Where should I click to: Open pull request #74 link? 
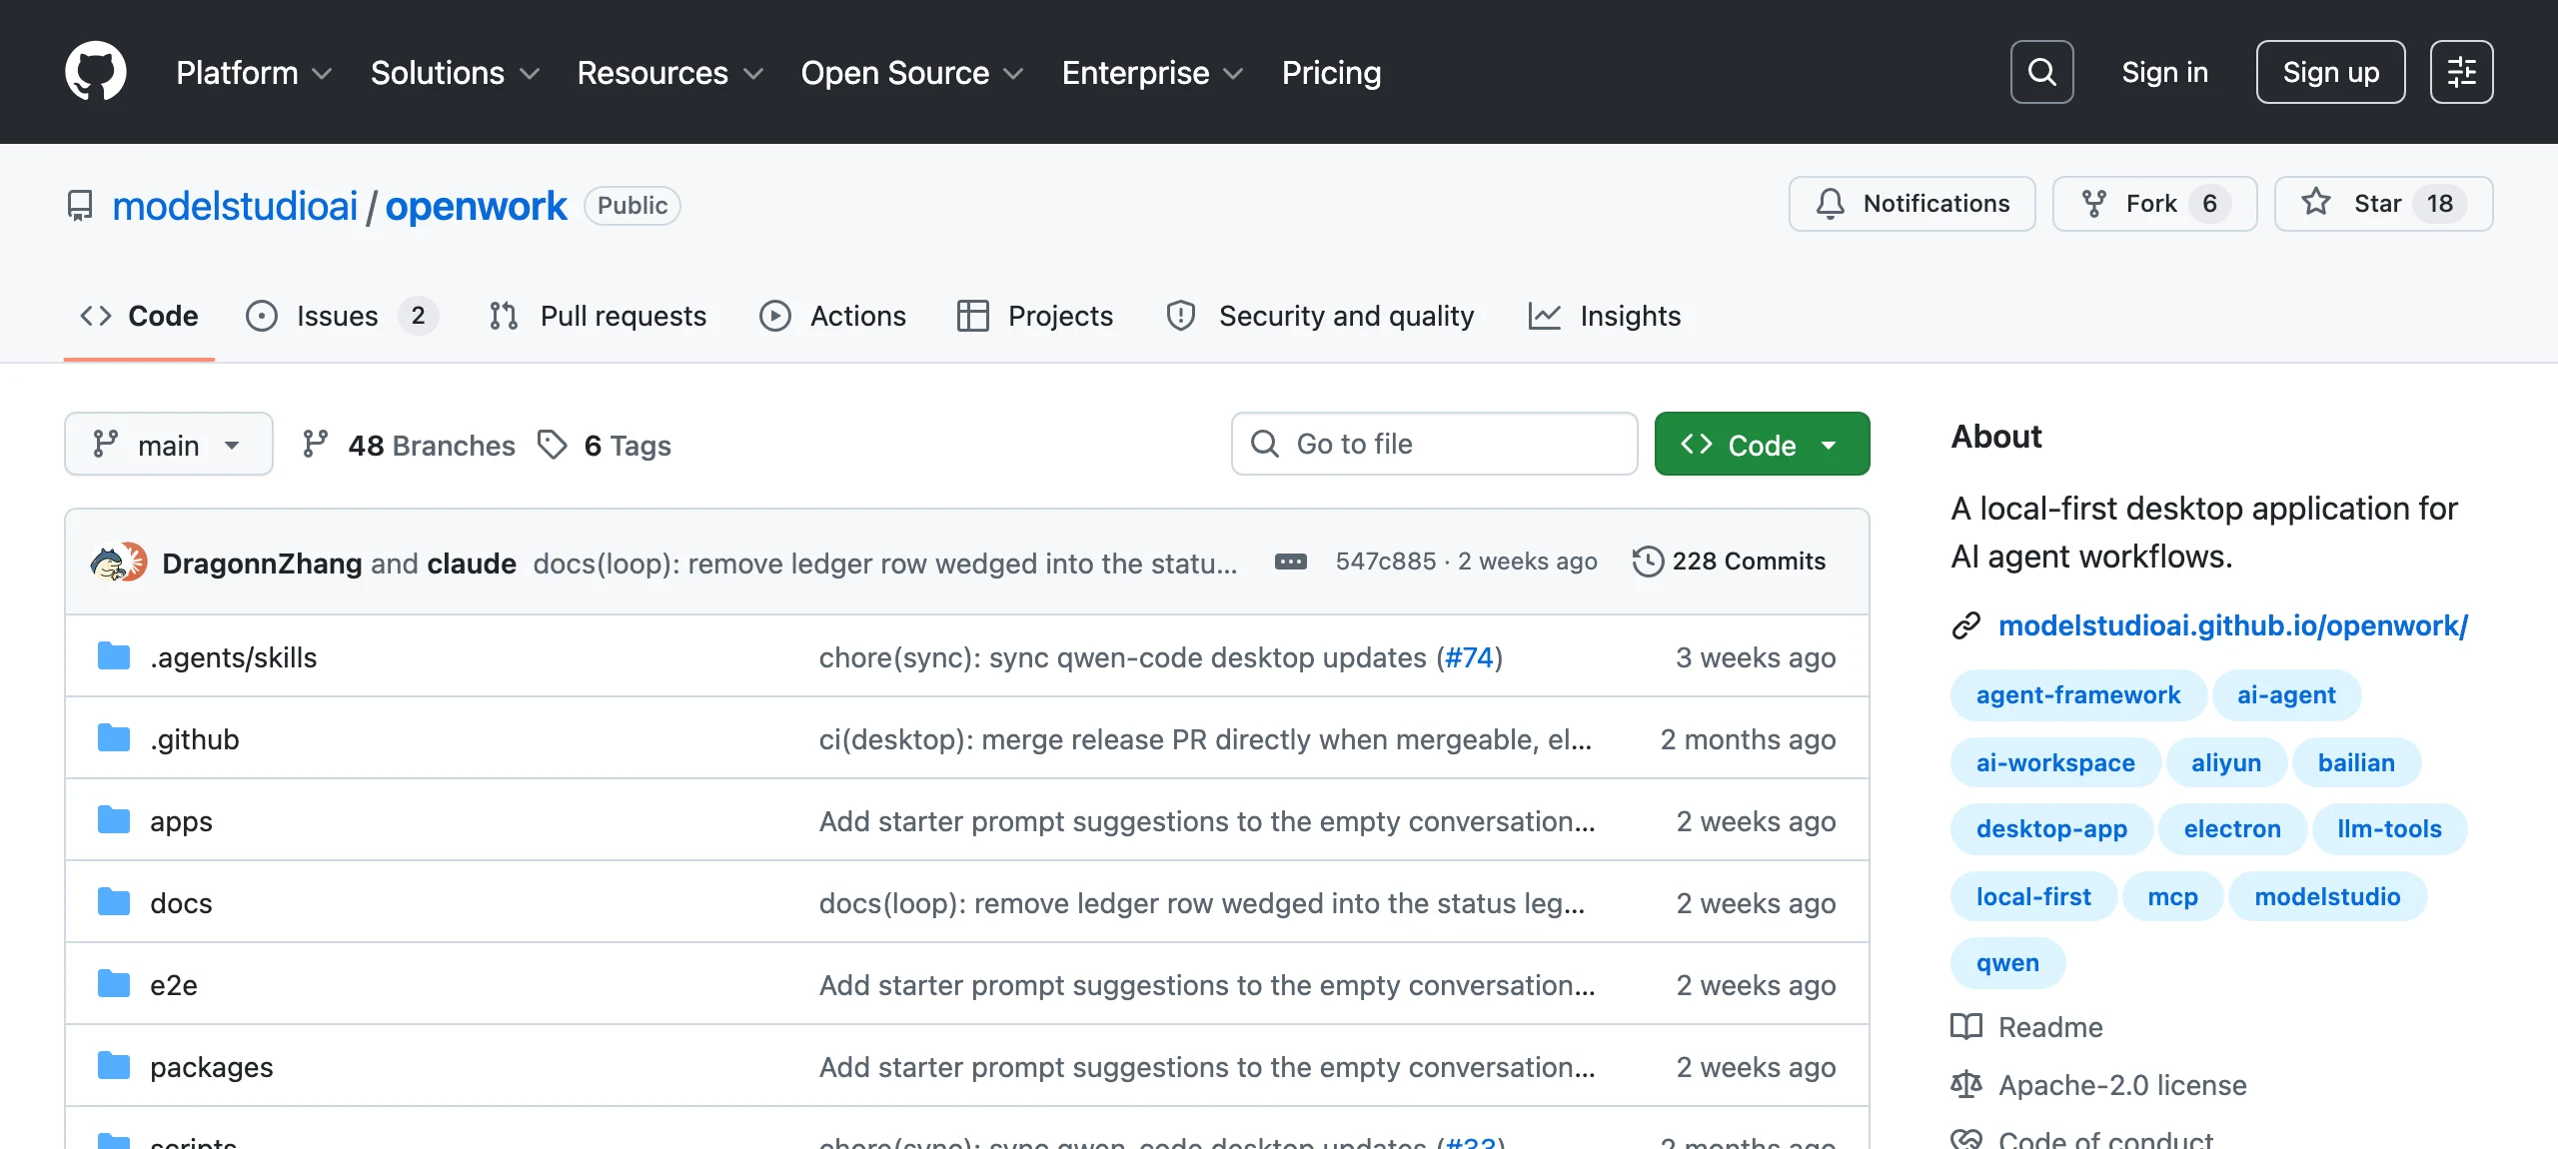(1470, 657)
